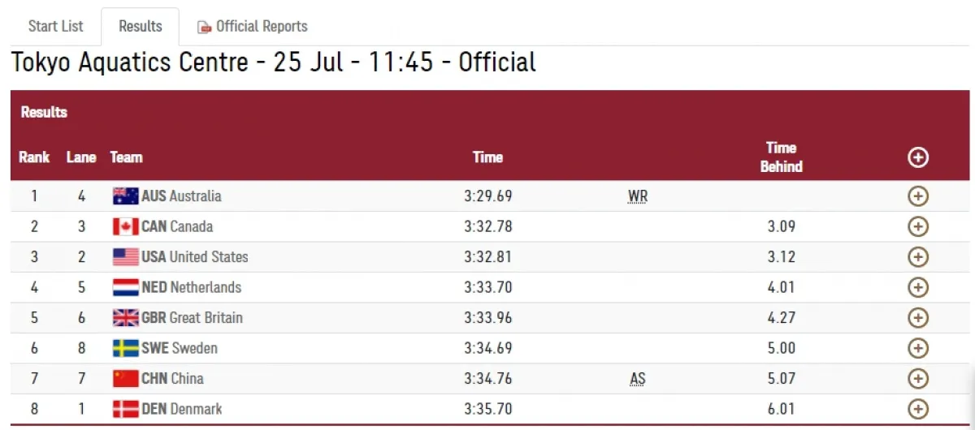Image resolution: width=975 pixels, height=430 pixels.
Task: Expand Canada row plus icon
Action: click(x=918, y=226)
